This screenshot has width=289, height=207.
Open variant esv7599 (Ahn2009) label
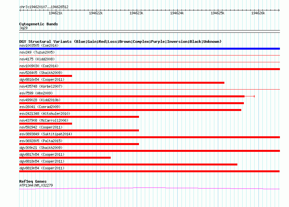pos(36,93)
